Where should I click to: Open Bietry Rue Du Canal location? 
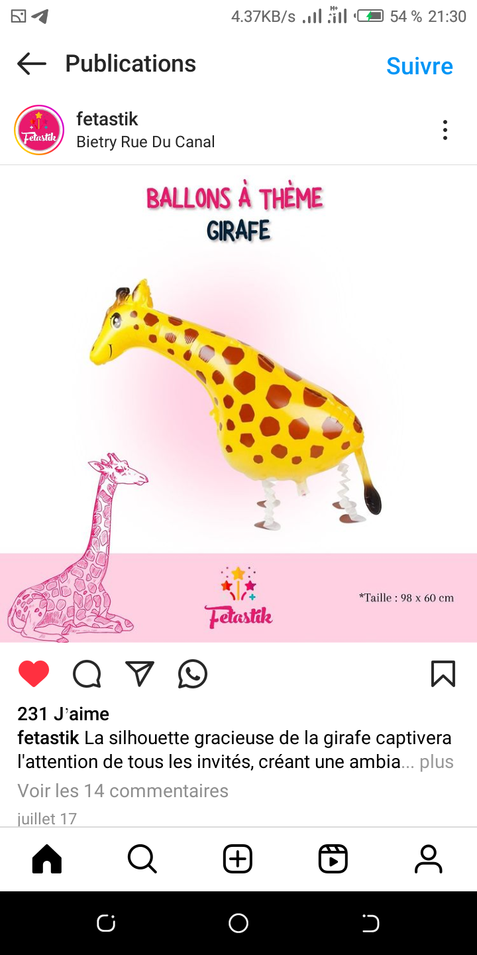[146, 141]
